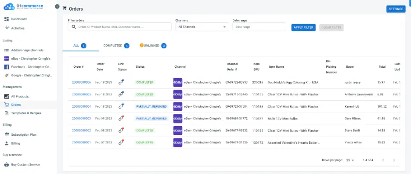The image size is (411, 174).
Task: Click order date Feb 08 2023
Action: click(x=104, y=130)
